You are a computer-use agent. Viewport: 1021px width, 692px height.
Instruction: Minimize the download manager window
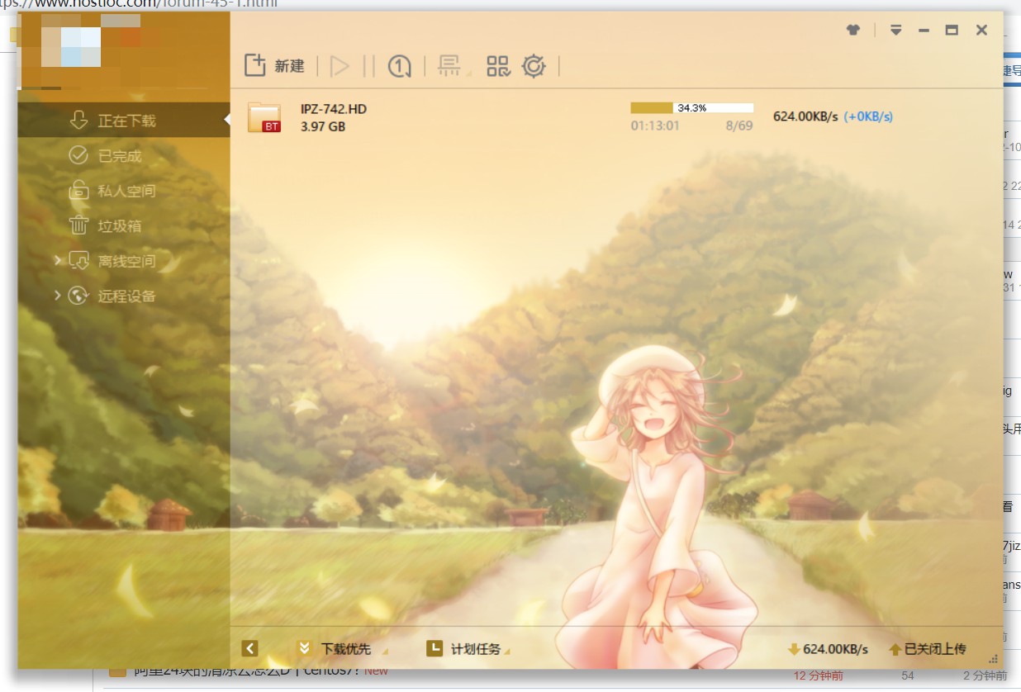point(924,31)
